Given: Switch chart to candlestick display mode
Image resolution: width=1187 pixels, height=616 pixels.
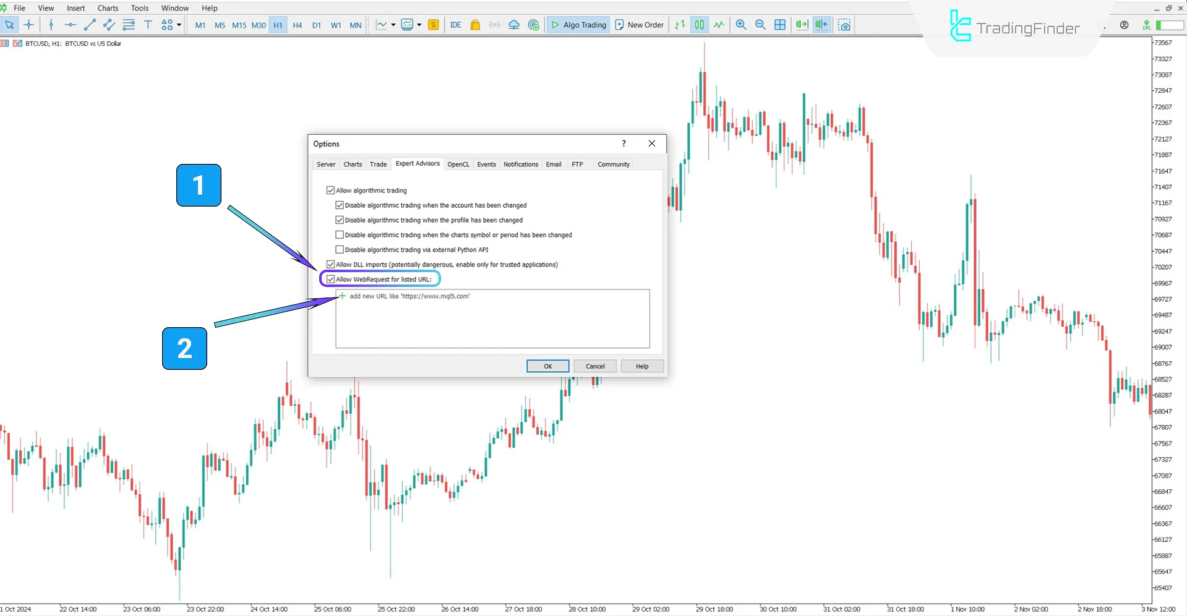Looking at the screenshot, I should pyautogui.click(x=699, y=25).
